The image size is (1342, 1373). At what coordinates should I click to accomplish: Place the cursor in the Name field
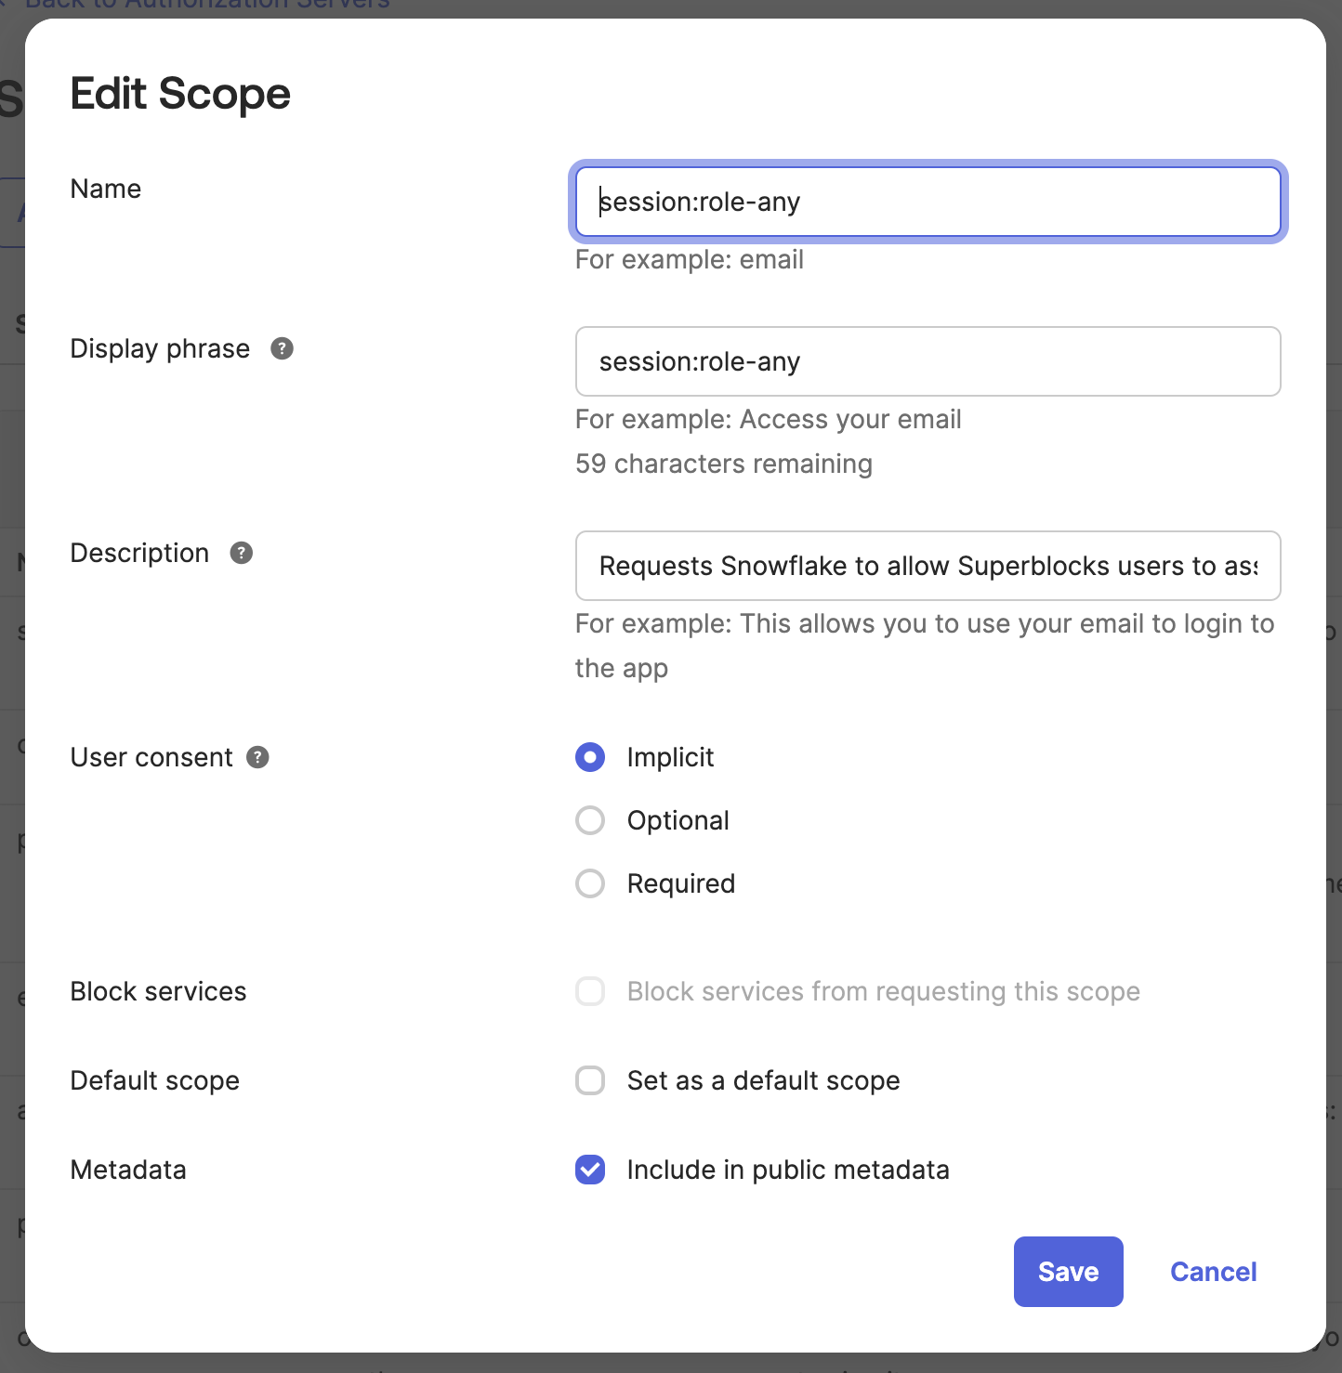point(928,202)
